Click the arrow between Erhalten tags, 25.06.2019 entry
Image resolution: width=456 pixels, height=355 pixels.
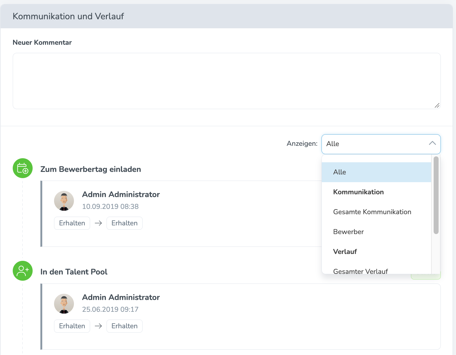(98, 326)
